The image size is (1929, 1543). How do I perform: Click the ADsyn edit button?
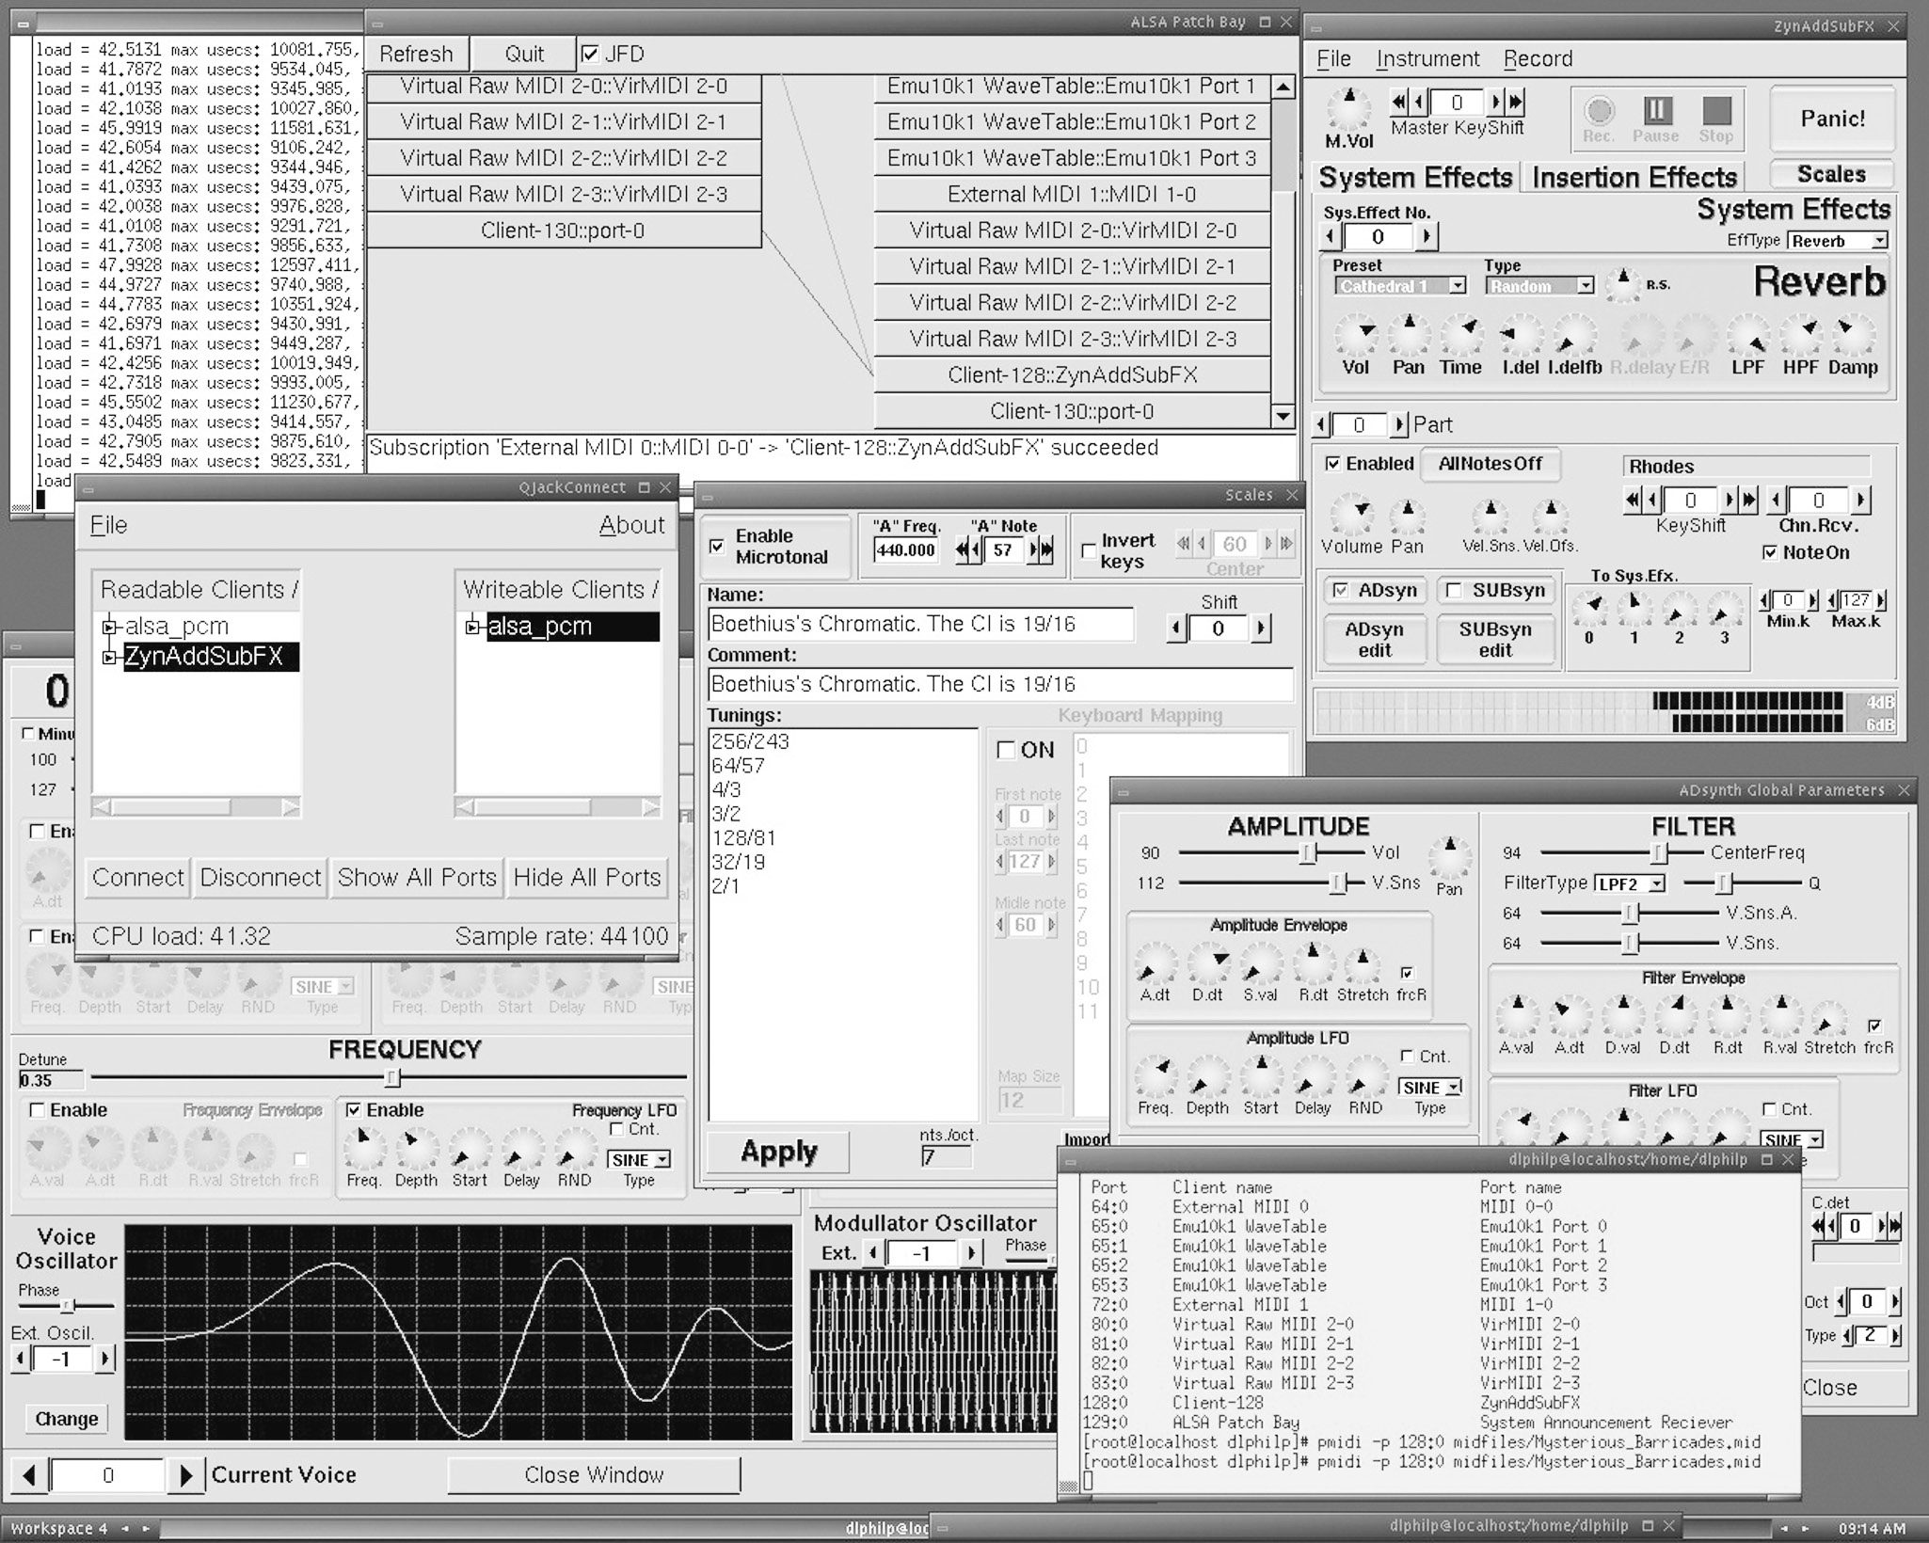click(1374, 640)
